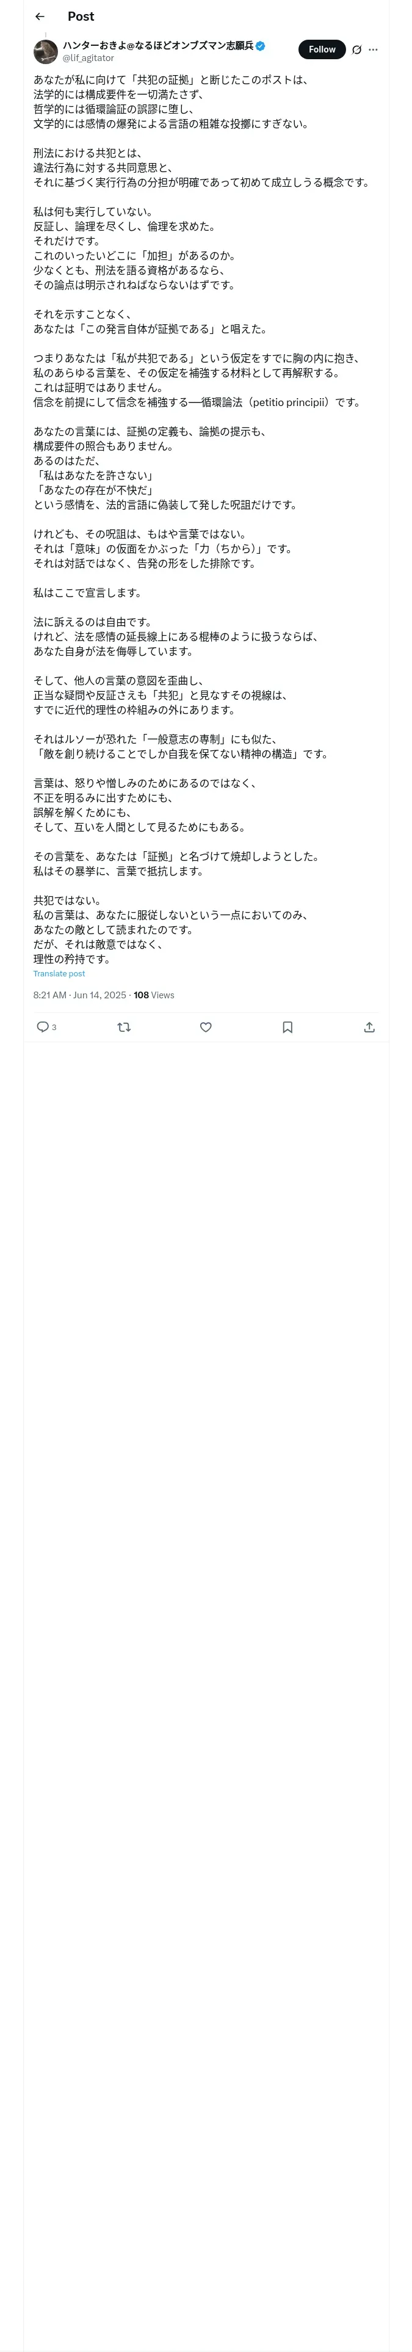This screenshot has width=412, height=2352.
Task: Click the blue verified badge
Action: [261, 46]
